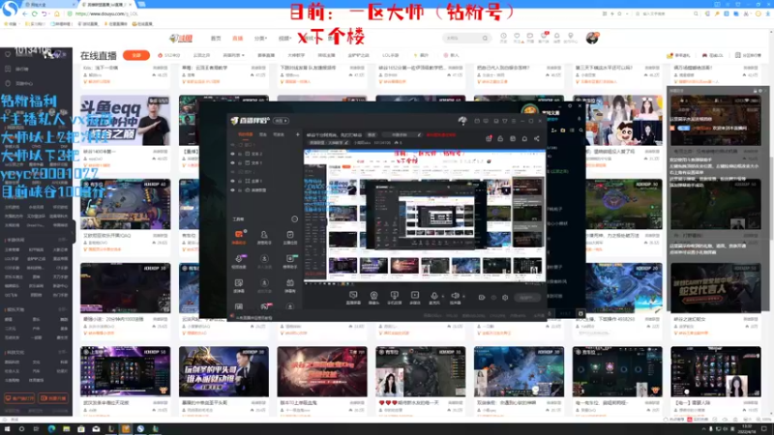Screen dimensions: 774x435
Task: Open the hero list dropdown in category filter row
Action: coord(233,55)
